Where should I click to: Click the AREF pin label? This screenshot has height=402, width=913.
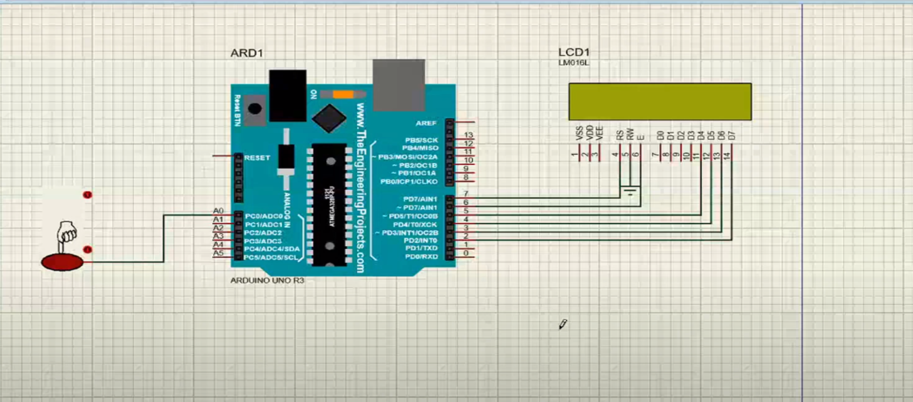point(426,123)
